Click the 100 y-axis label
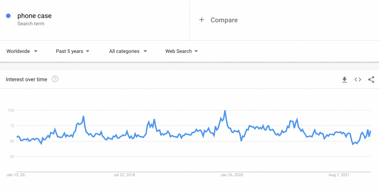Screen dimensions: 379x194 11,110
